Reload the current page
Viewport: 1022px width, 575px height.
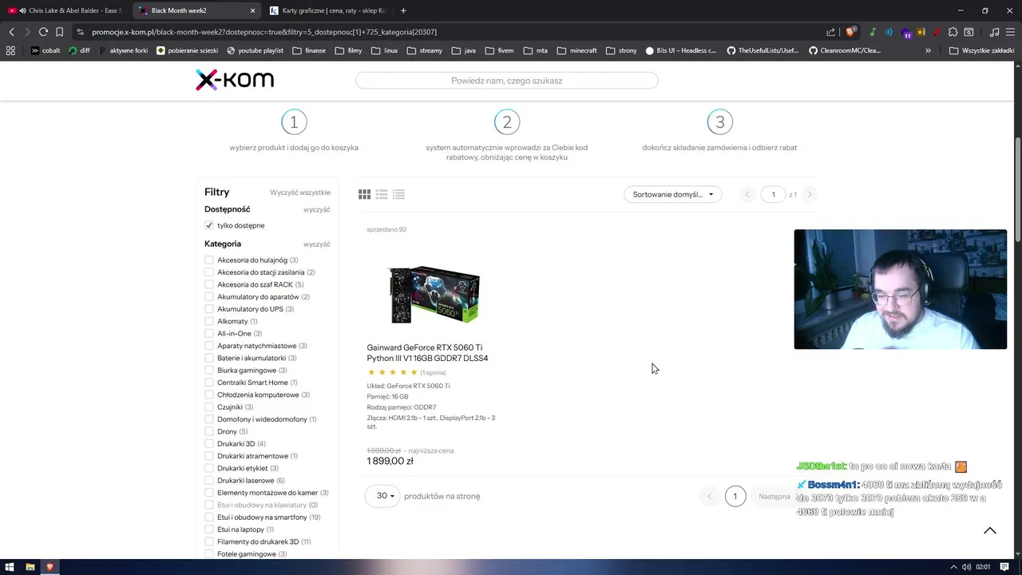[43, 32]
